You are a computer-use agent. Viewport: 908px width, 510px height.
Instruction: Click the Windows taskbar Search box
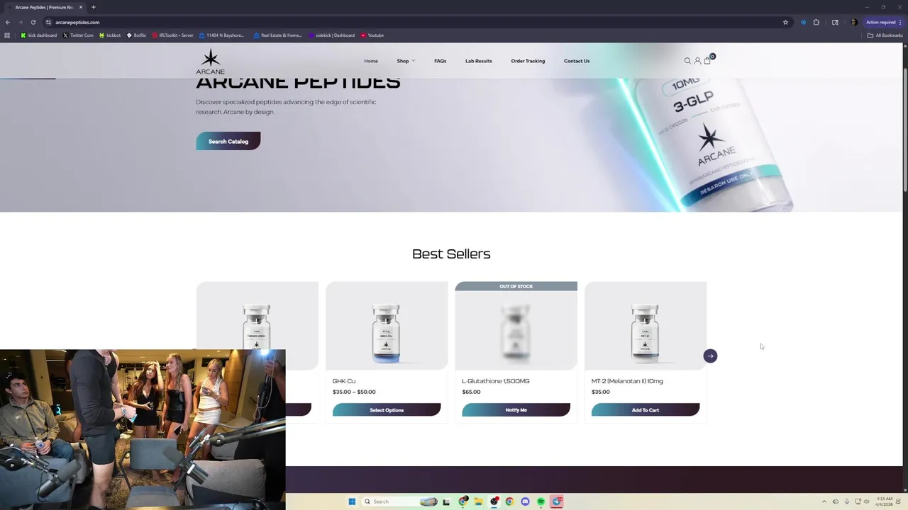tap(400, 501)
